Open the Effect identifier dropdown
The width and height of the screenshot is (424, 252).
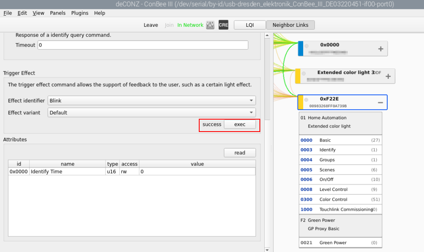(152, 100)
